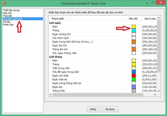167x116 pixels.
Task: Open the 'Kiểu lịch' settings page
Action: tap(7, 13)
